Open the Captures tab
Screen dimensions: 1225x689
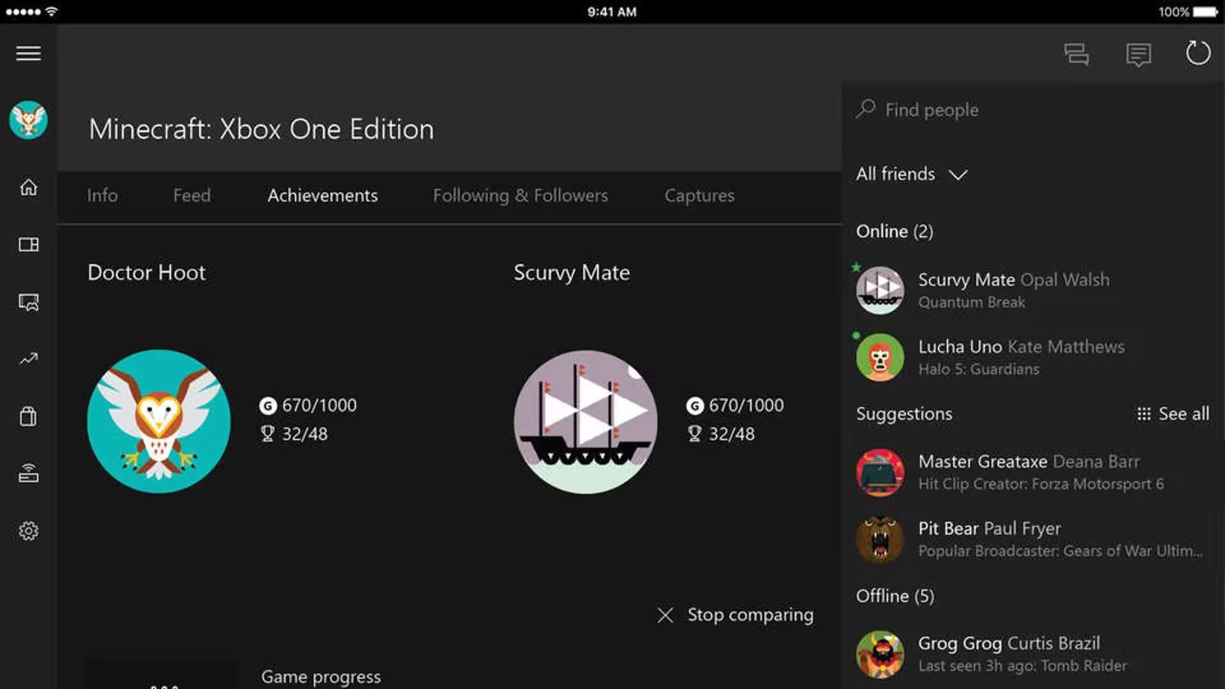tap(699, 196)
